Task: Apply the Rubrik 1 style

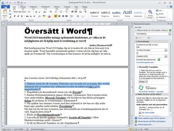Action: 116,14
